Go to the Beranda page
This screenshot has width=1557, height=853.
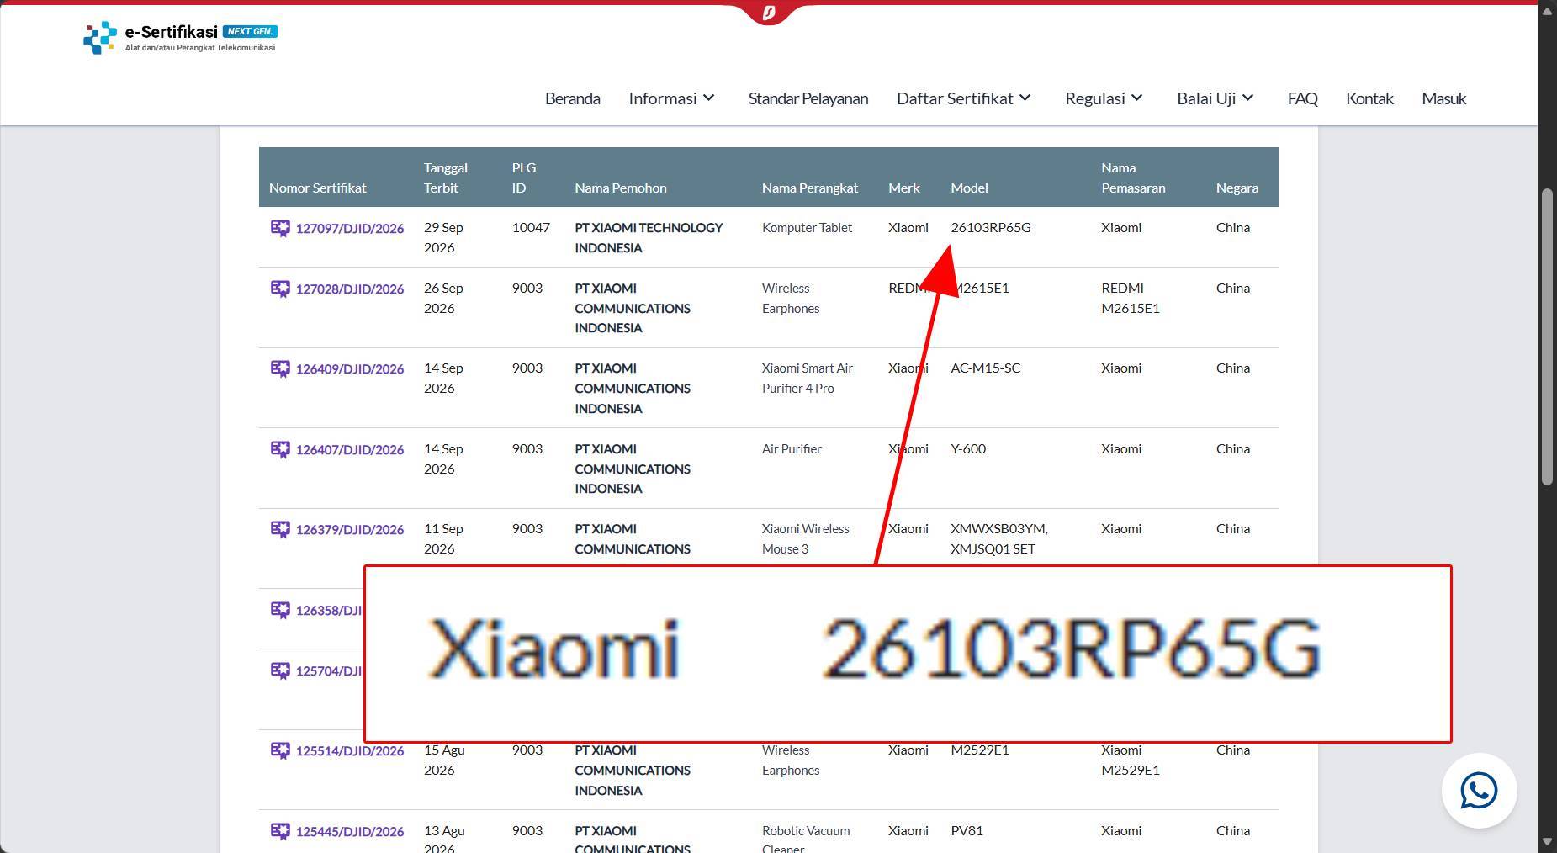572,98
